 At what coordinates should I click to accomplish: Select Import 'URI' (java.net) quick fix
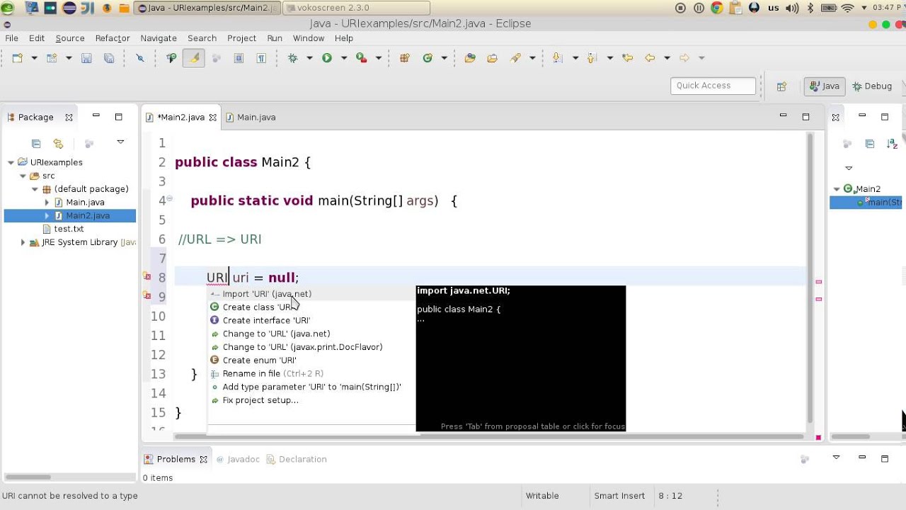point(311,294)
